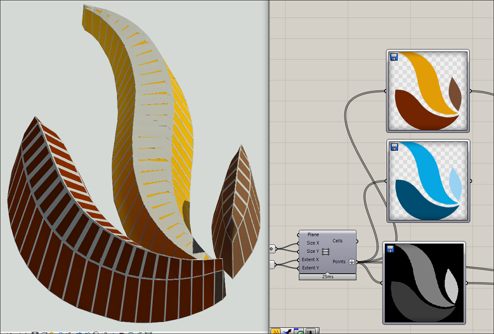The image size is (494, 334).
Task: Click the save icon on the blue image sampler
Action: pos(394,146)
